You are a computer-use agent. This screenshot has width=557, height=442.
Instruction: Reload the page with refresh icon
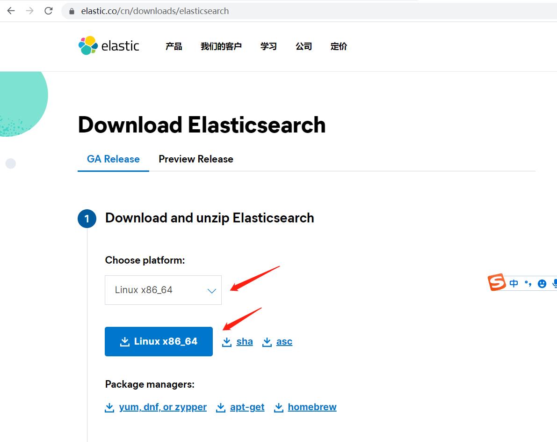click(x=49, y=11)
